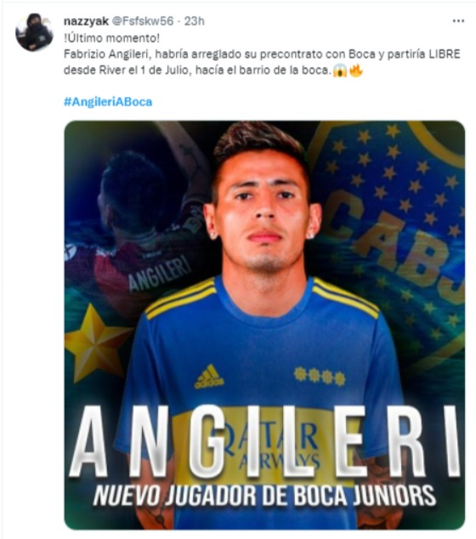The height and width of the screenshot is (539, 476).
Task: Click the tweet text about Fabrizio Angileri
Action: pos(262,62)
